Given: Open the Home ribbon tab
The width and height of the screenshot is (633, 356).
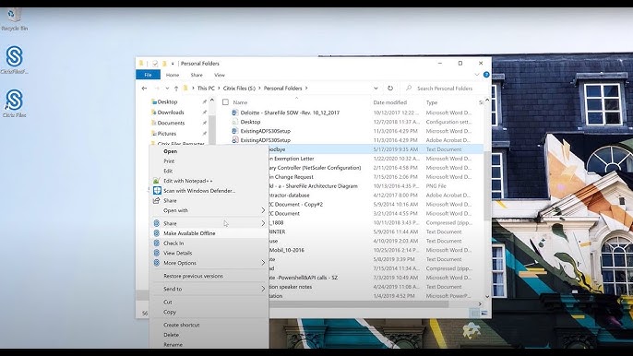Looking at the screenshot, I should [x=173, y=75].
